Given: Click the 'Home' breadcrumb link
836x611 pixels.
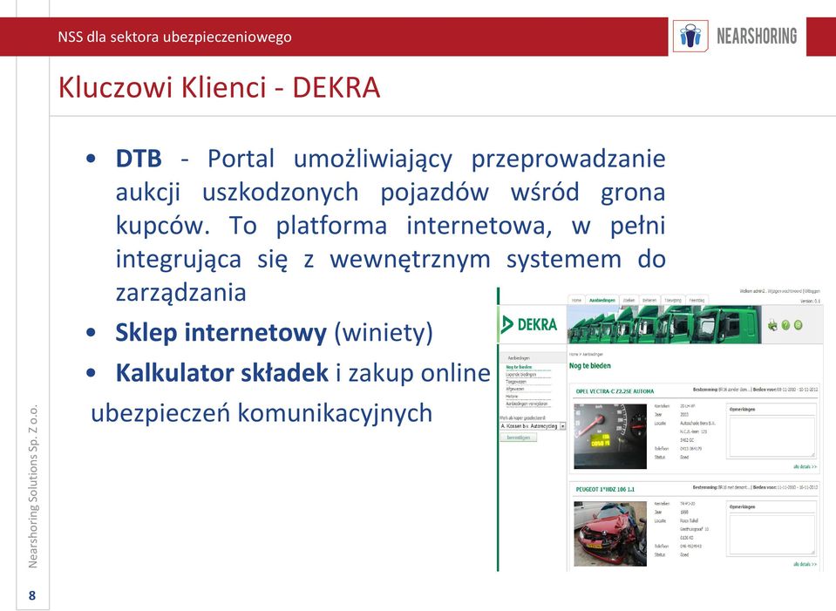Looking at the screenshot, I should [574, 354].
